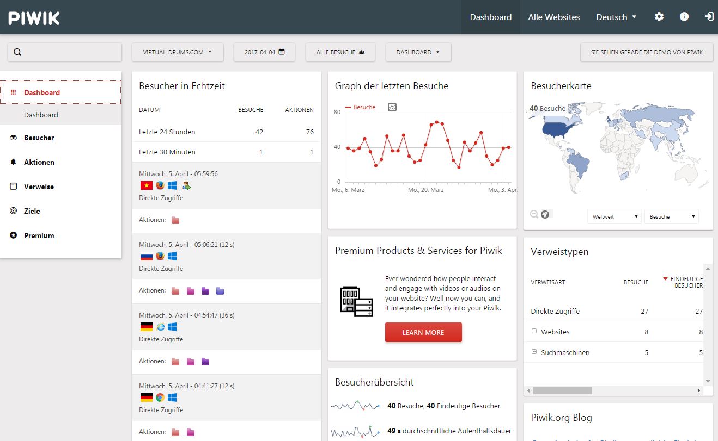Open the DASHBOARD manager dropdown
The image size is (718, 441).
pos(418,52)
